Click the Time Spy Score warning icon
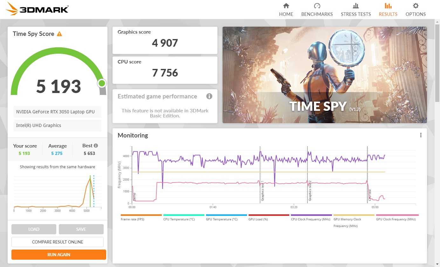The image size is (440, 267). click(59, 34)
